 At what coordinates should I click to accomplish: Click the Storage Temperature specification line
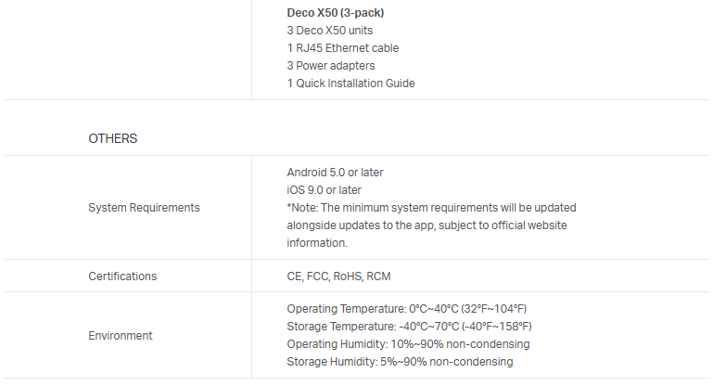pyautogui.click(x=409, y=327)
